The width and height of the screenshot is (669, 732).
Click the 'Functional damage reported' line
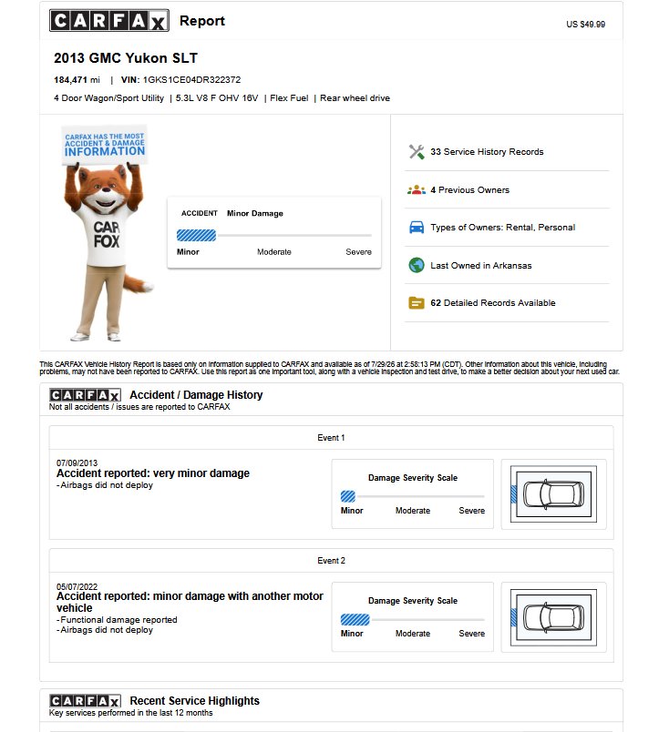(x=117, y=619)
